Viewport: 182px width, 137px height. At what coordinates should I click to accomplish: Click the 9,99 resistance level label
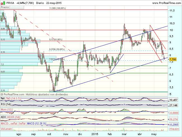point(3,29)
